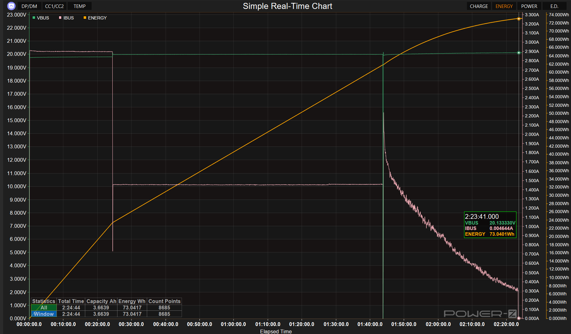The image size is (571, 334).
Task: Click the Capacity Ah column header
Action: pos(101,301)
